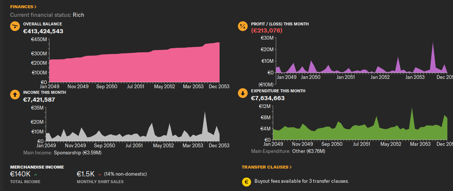Click the Overall Balance scale icon
The image size is (453, 191).
point(15,26)
